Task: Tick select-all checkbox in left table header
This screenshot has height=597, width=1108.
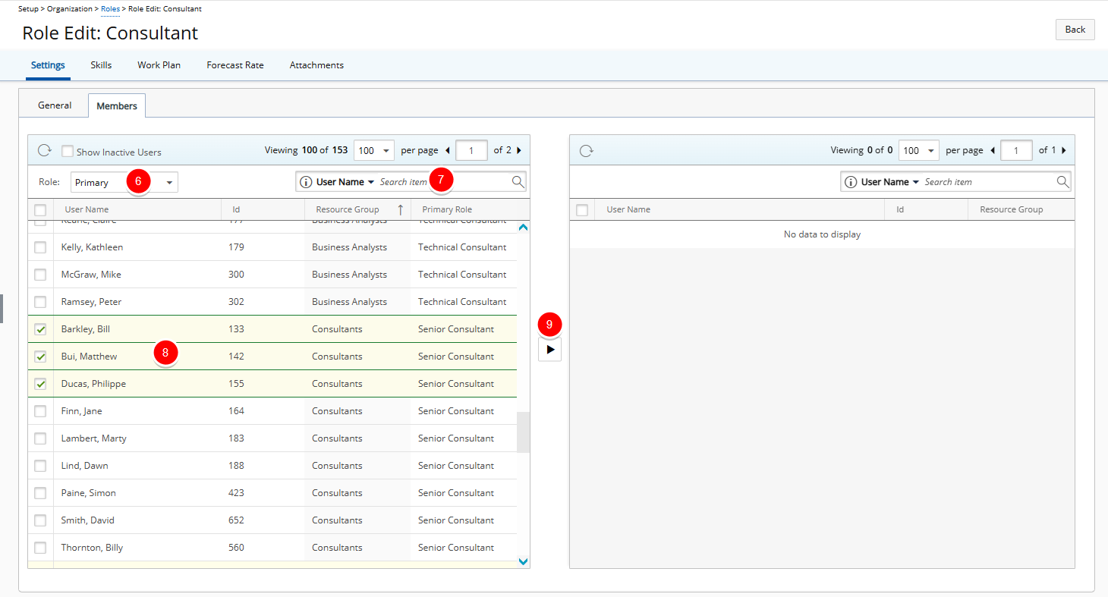Action: pyautogui.click(x=40, y=210)
